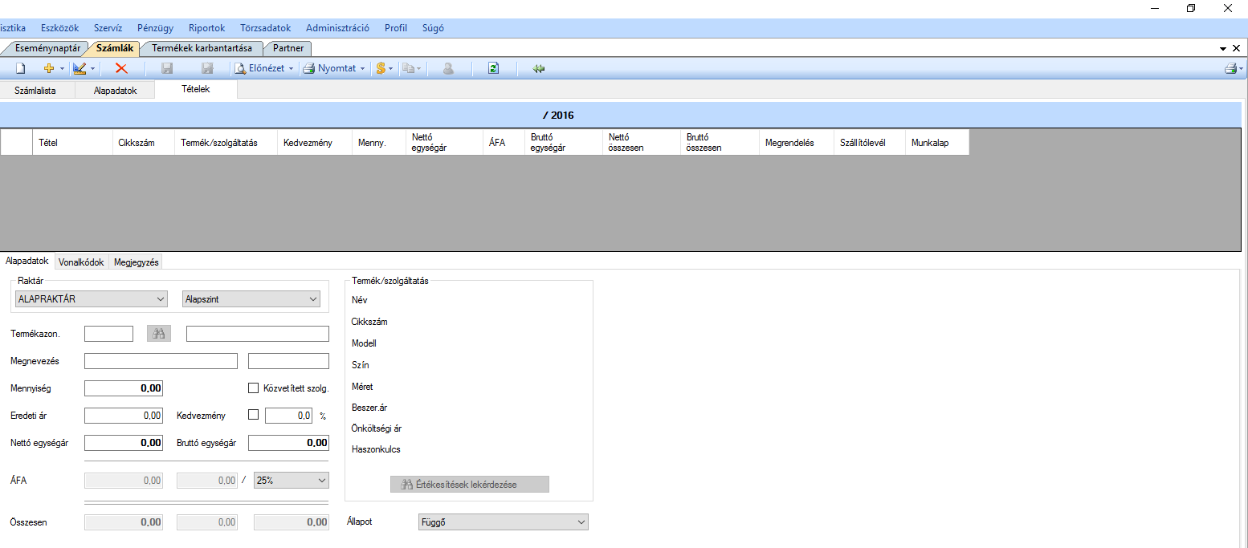Click the second grey disk icon
The height and width of the screenshot is (548, 1248).
207,69
